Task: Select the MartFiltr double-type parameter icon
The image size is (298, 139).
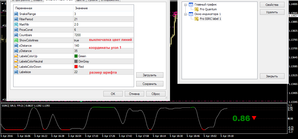Action: click(x=16, y=25)
